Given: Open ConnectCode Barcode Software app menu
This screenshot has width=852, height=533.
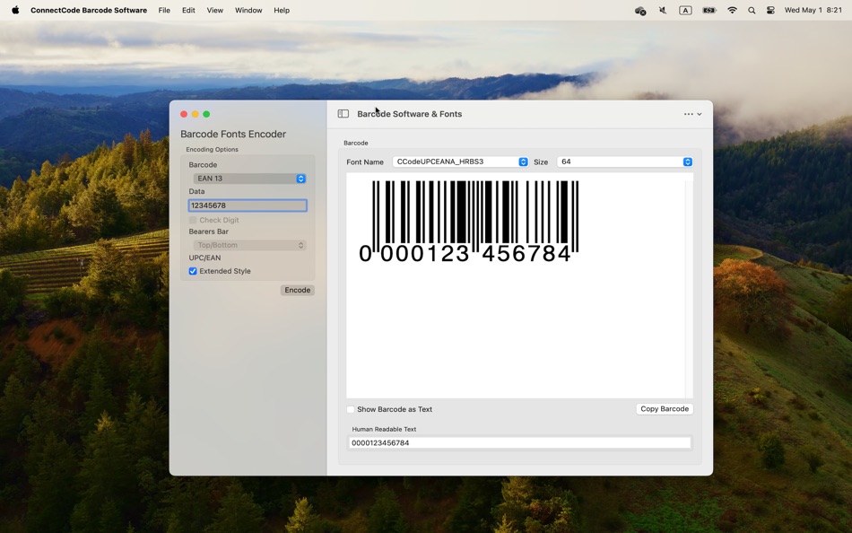Looking at the screenshot, I should pyautogui.click(x=89, y=11).
